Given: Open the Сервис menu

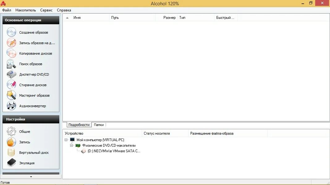Looking at the screenshot, I should pyautogui.click(x=46, y=10).
